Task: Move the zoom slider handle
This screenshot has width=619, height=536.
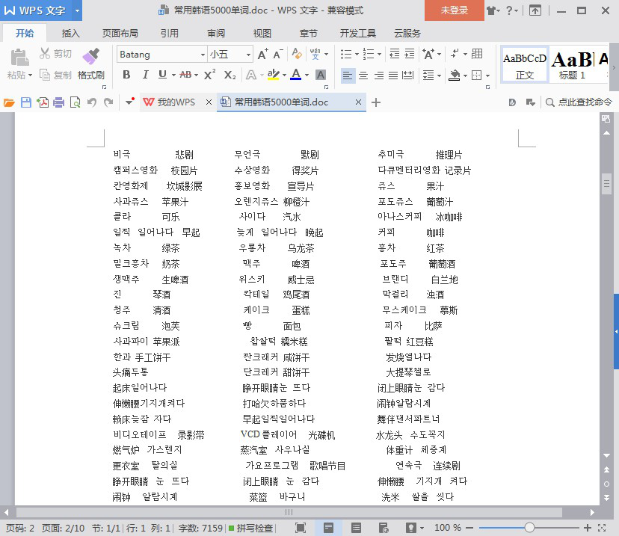Action: pyautogui.click(x=529, y=527)
